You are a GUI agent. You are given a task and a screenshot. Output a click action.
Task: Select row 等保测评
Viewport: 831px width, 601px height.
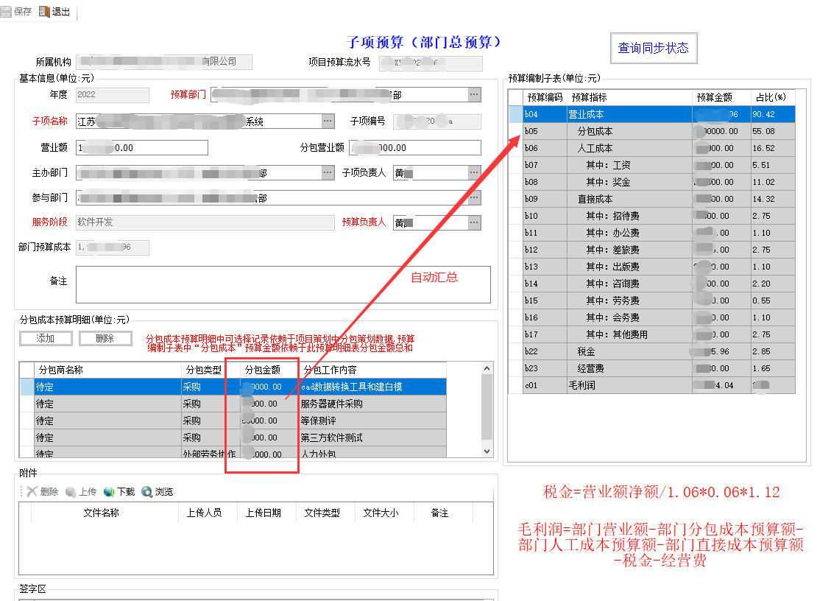pos(233,421)
